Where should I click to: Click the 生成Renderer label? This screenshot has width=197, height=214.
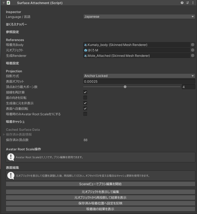tap(16, 56)
